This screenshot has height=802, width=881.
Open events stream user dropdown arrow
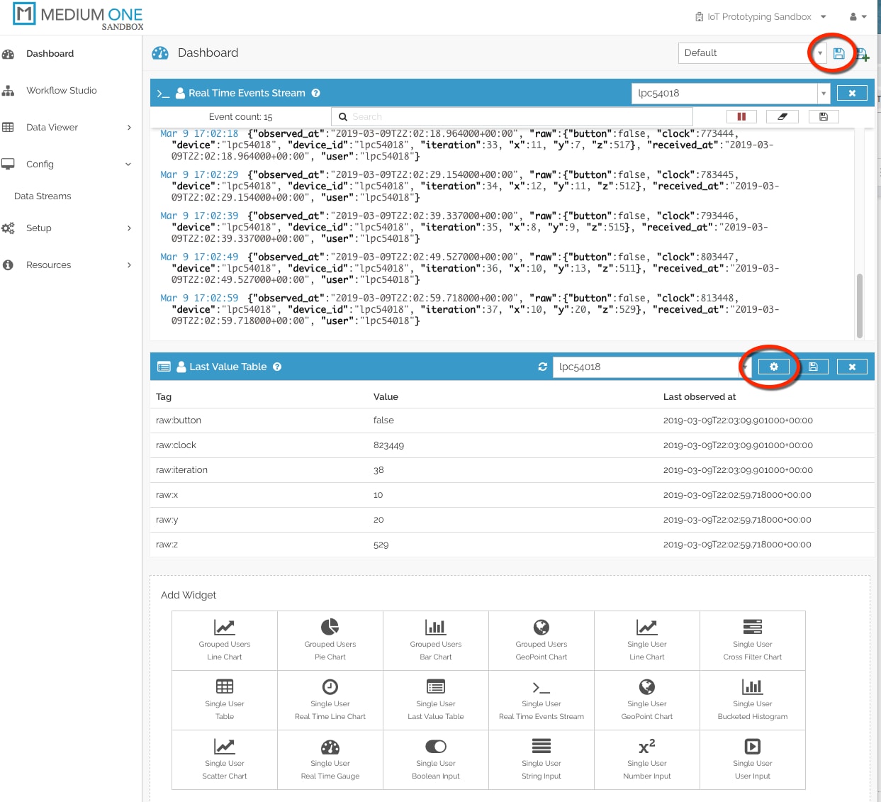pos(823,93)
